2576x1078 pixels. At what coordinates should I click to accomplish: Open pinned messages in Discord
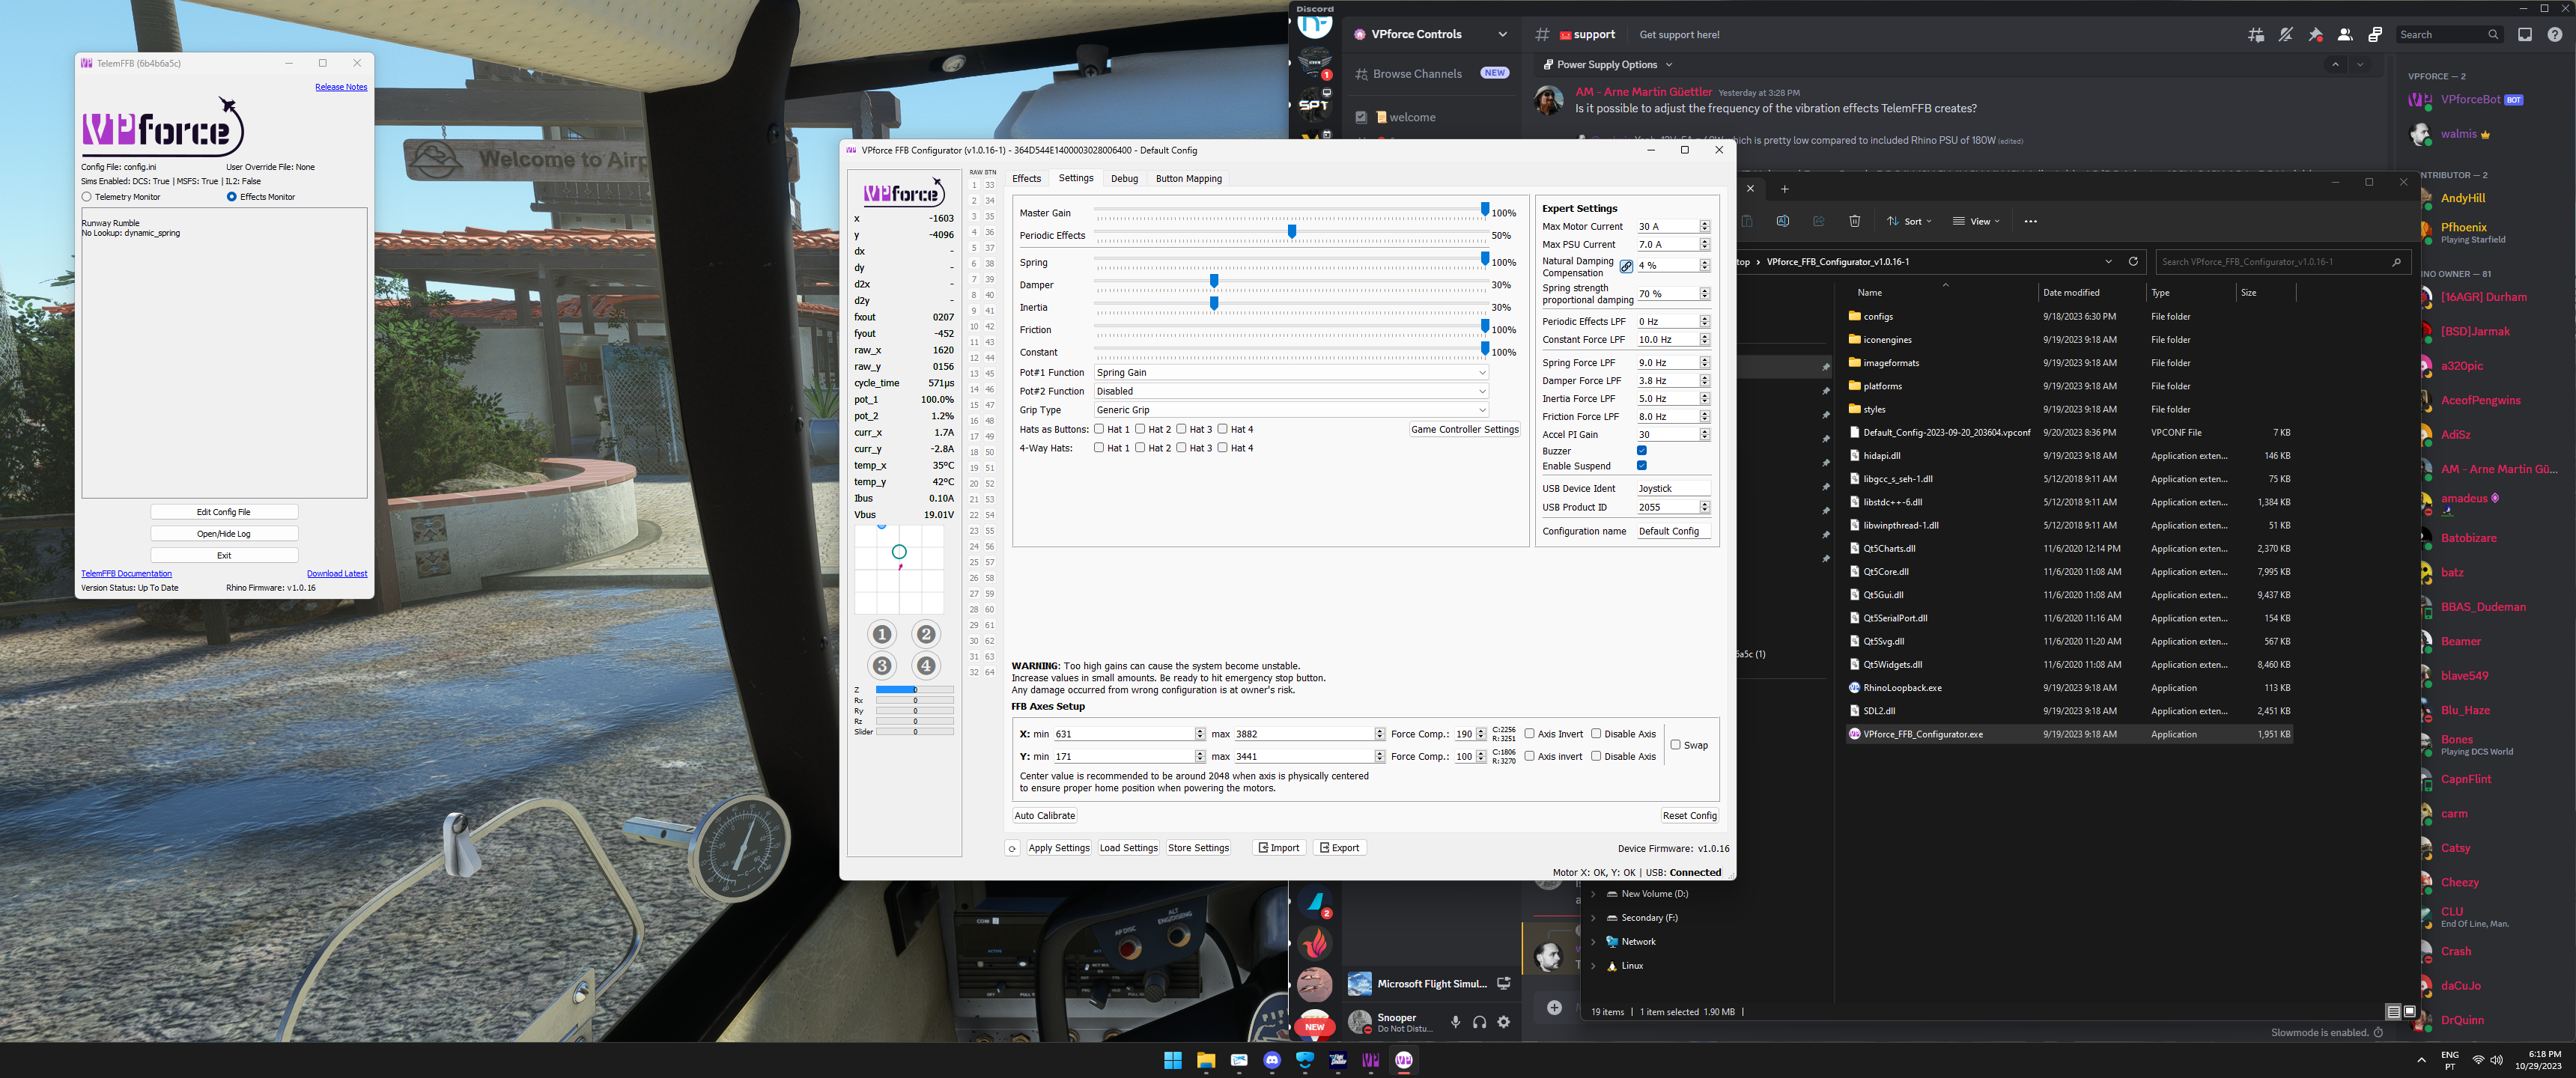[2315, 35]
